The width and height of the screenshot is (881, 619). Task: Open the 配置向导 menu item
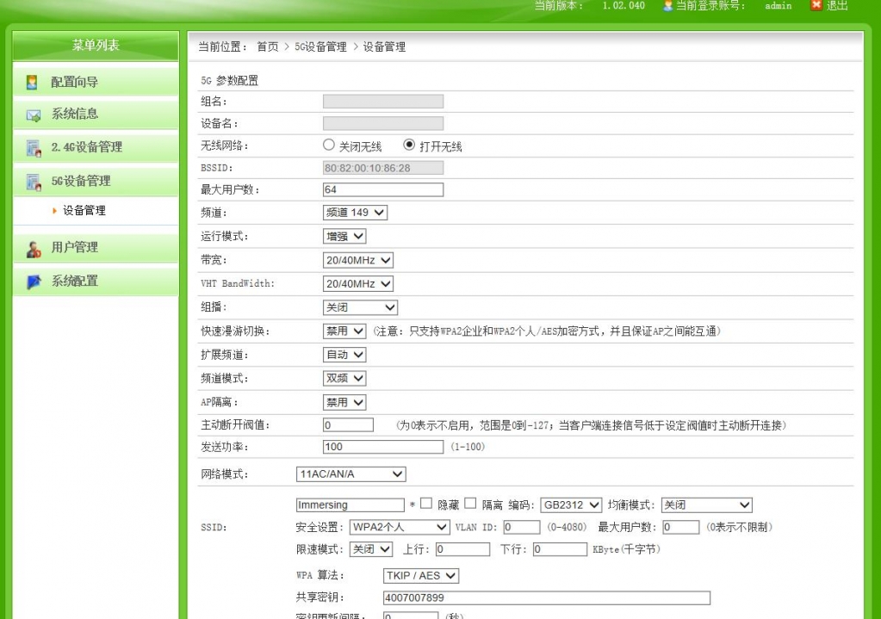click(x=96, y=81)
